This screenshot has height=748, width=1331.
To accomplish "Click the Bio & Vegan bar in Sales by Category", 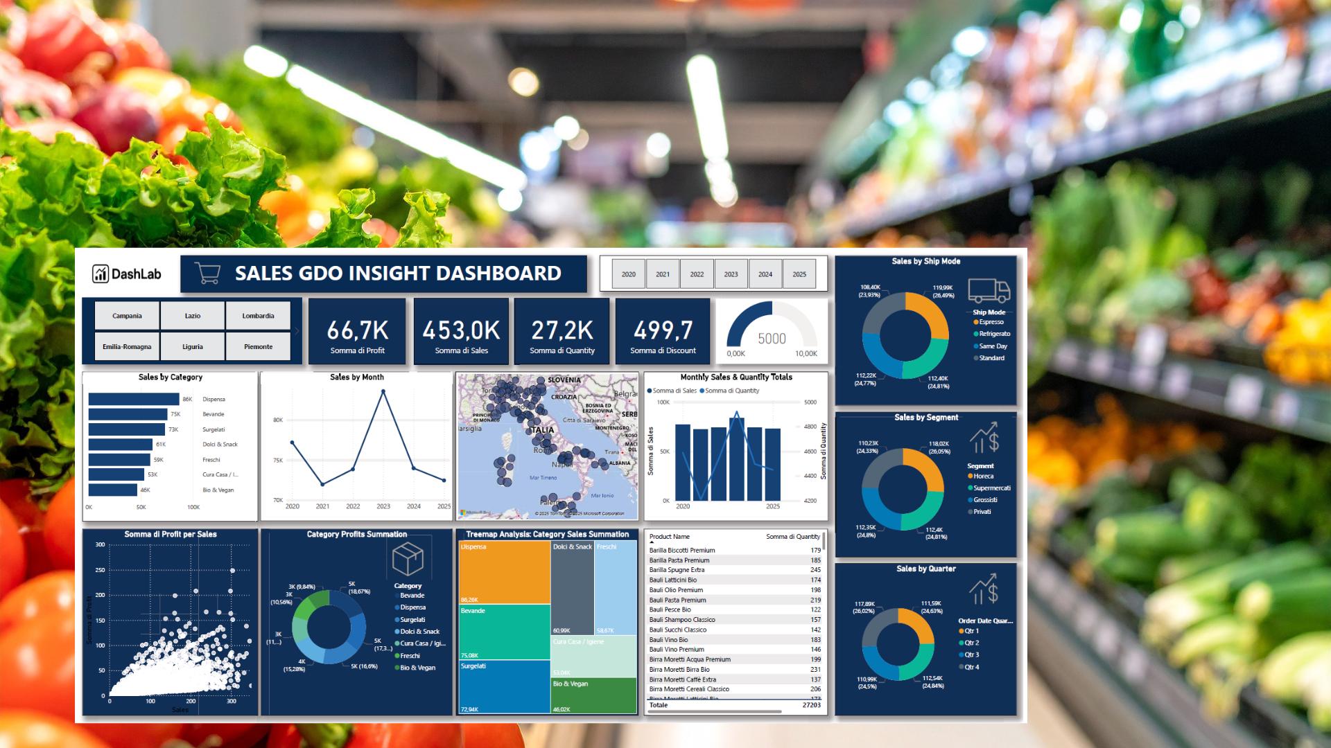I will click(113, 490).
